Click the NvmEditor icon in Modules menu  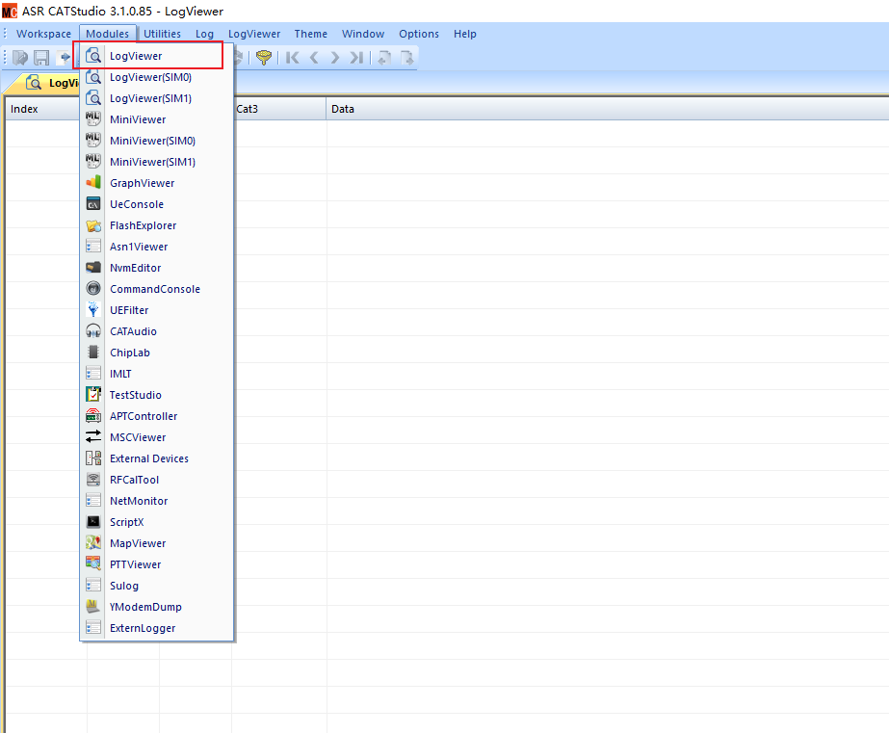tap(93, 268)
